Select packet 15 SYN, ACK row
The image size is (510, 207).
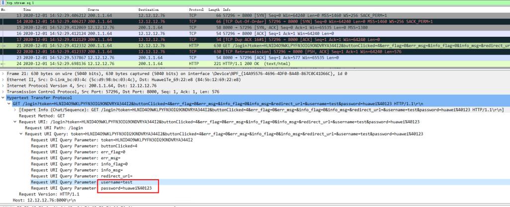pos(255,28)
